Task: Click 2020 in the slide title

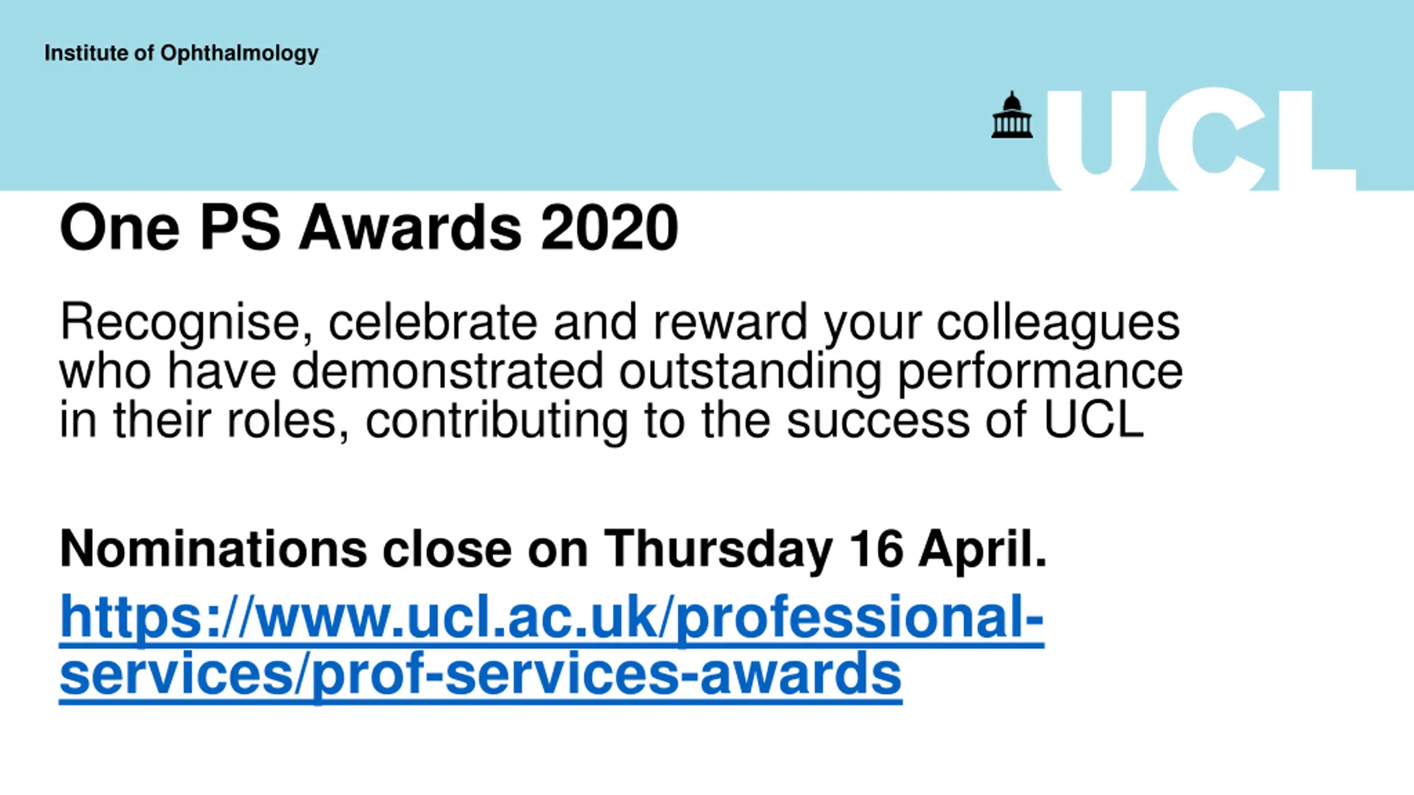Action: 609,228
